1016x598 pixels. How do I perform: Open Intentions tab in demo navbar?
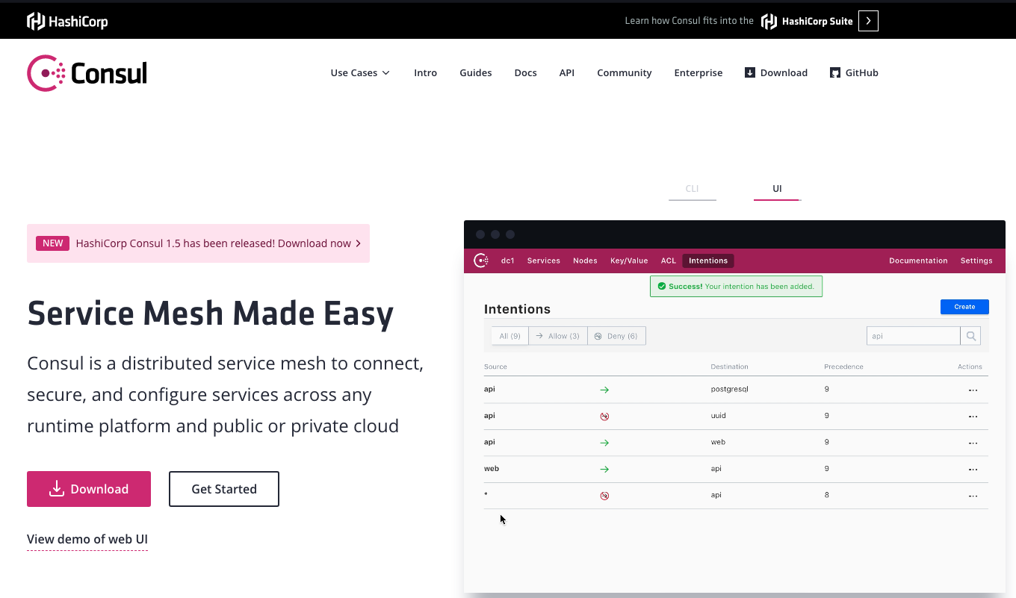[x=708, y=261]
